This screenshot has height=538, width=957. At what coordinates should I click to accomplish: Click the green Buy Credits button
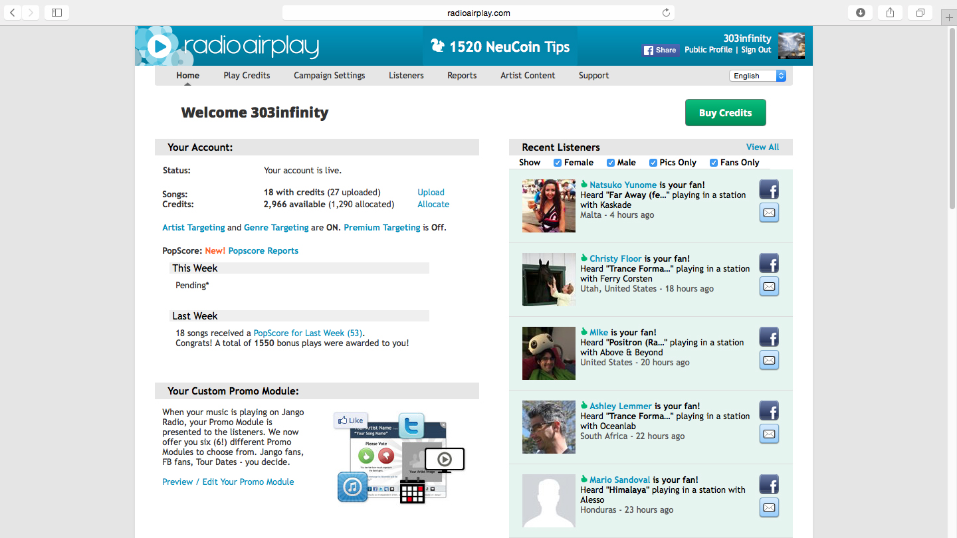coord(726,112)
